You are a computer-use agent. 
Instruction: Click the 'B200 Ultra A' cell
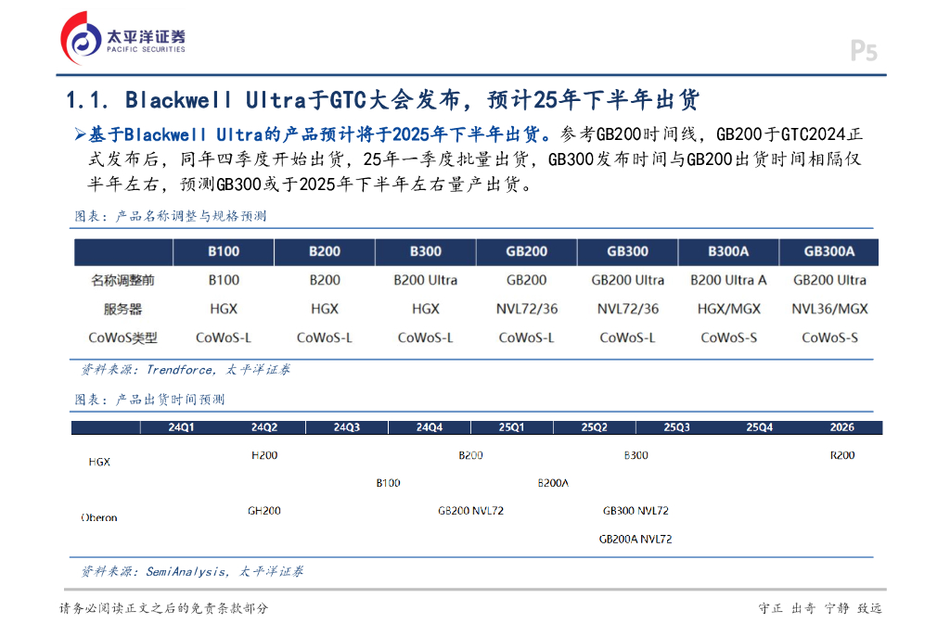[728, 280]
